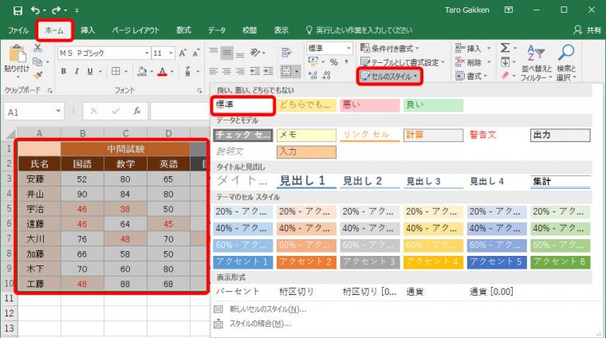The width and height of the screenshot is (606, 338).
Task: Align text to the left
Action: click(214, 72)
